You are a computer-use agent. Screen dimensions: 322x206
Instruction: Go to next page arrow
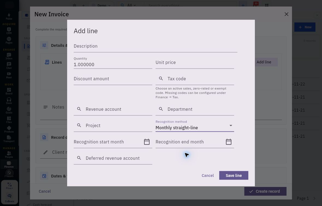[x=314, y=198]
